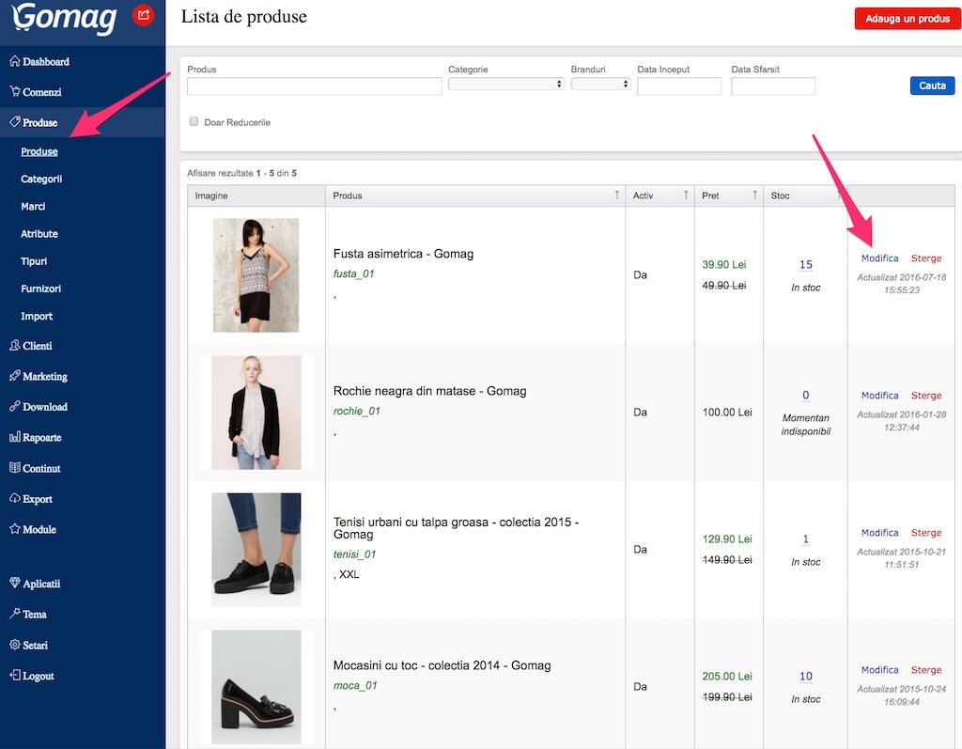
Task: Open Dashboard via its home icon
Action: 14,62
